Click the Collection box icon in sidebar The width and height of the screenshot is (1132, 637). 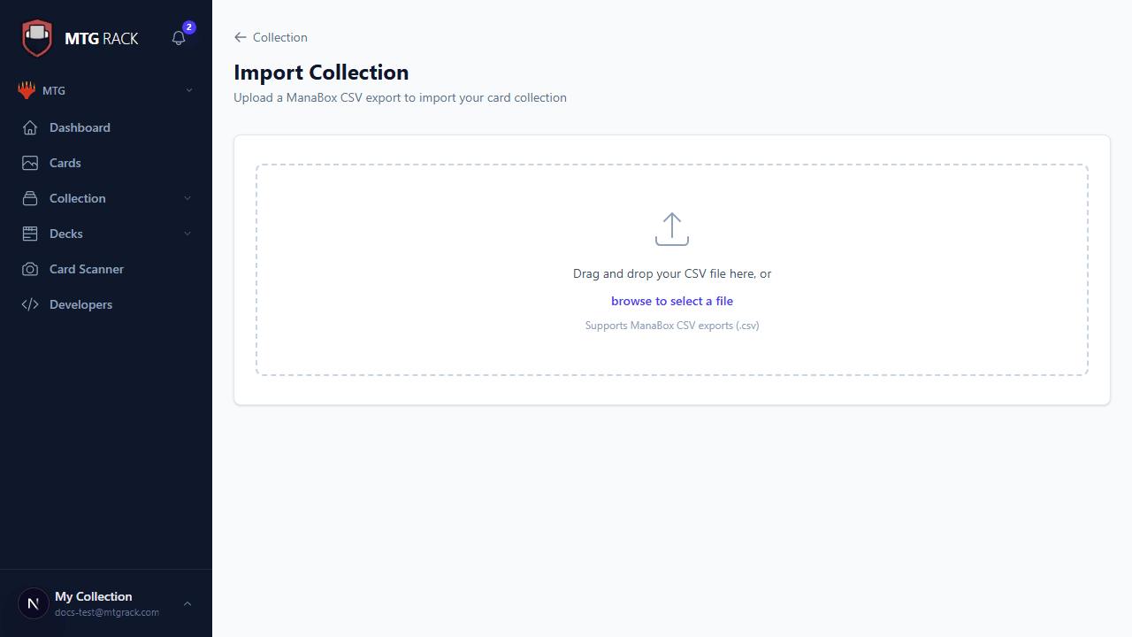(x=29, y=198)
